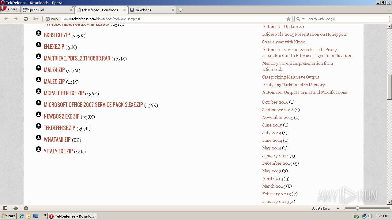
Task: Click page scrollbar up arrow
Action: click(389, 27)
